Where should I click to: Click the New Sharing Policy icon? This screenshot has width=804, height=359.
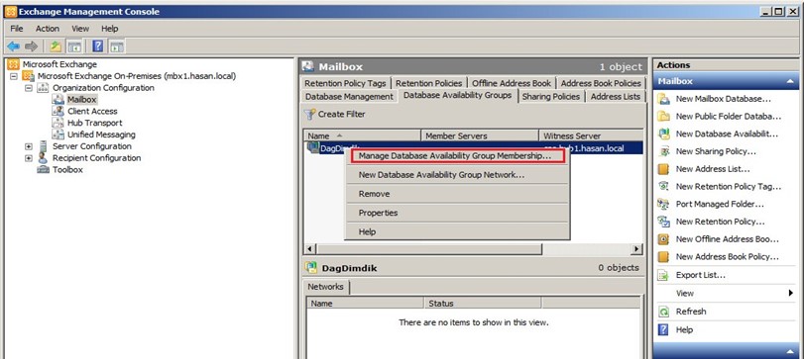pyautogui.click(x=663, y=151)
